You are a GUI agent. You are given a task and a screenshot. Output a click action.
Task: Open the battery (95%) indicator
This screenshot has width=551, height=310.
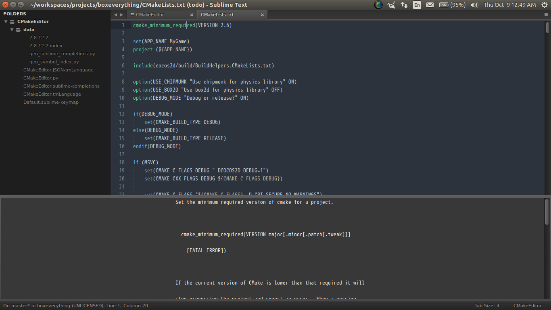point(452,5)
